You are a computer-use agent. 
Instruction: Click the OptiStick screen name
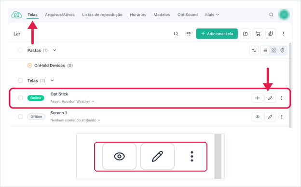59,94
